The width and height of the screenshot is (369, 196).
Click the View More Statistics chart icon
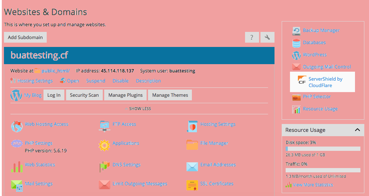[288, 185]
